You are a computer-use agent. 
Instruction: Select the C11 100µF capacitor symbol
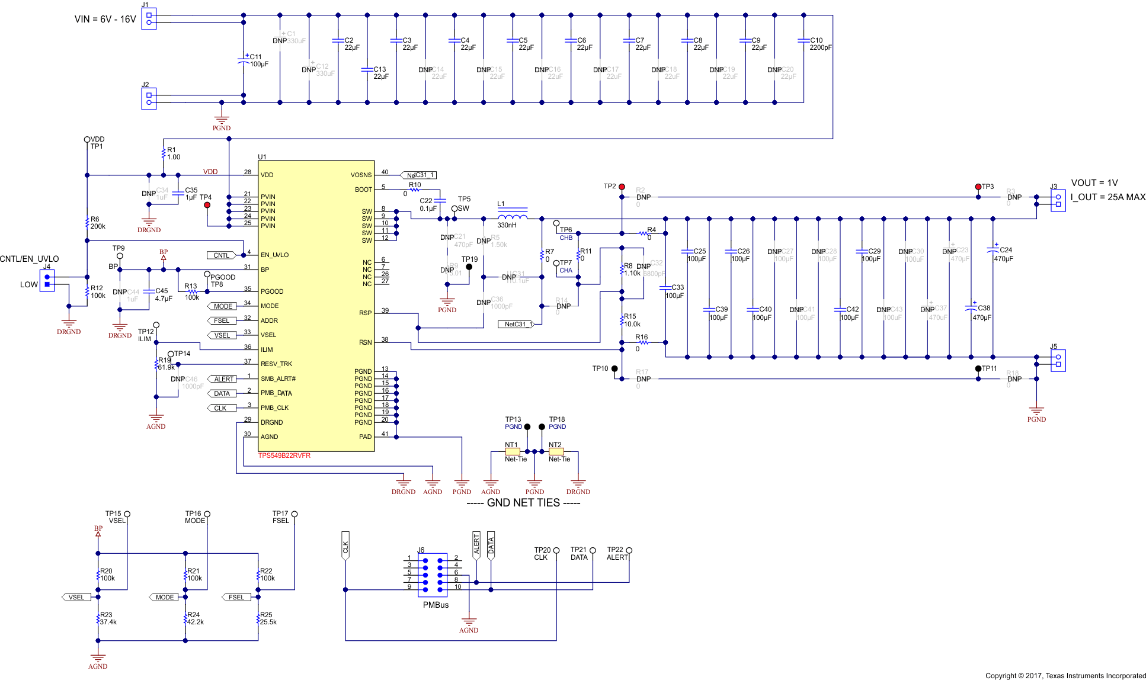pos(244,61)
